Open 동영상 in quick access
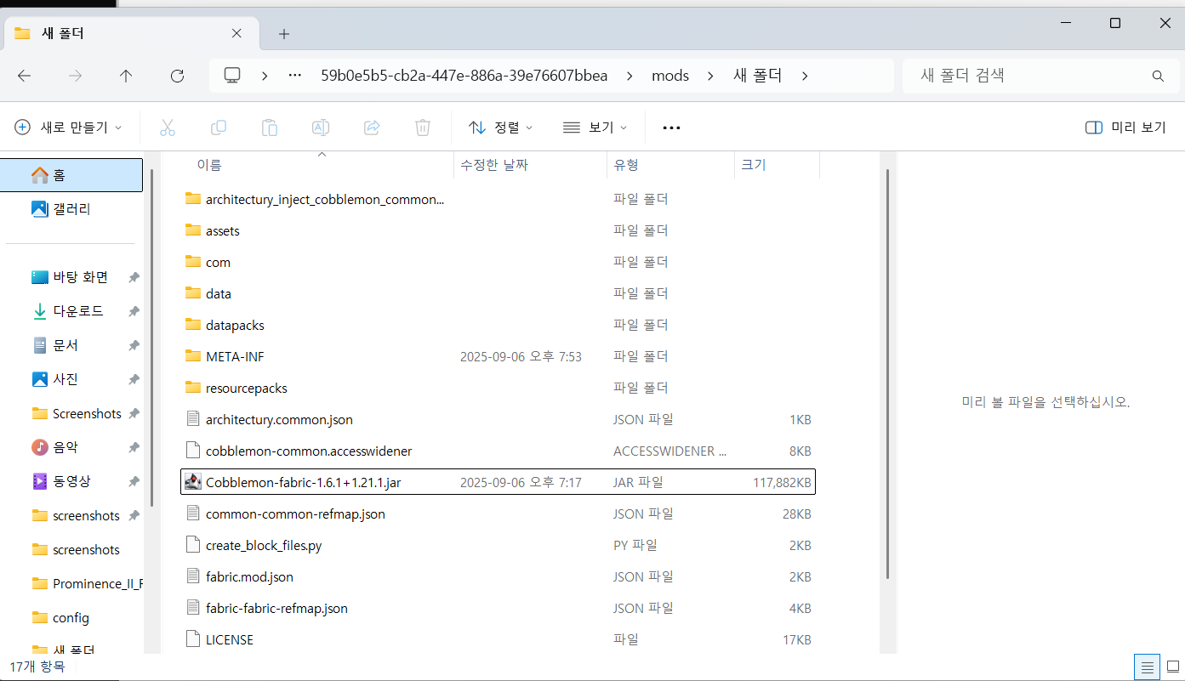The width and height of the screenshot is (1185, 681). [x=71, y=481]
